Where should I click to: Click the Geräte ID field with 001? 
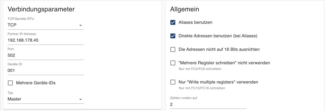(46, 70)
